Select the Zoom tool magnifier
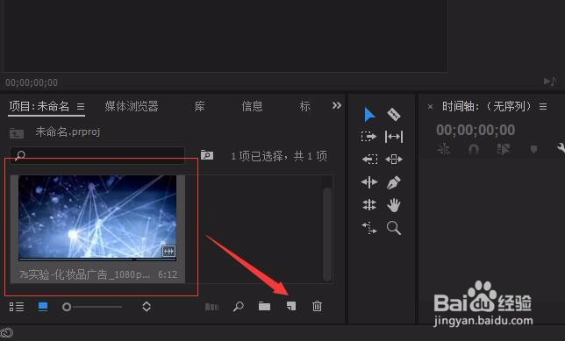This screenshot has width=565, height=341. point(393,228)
